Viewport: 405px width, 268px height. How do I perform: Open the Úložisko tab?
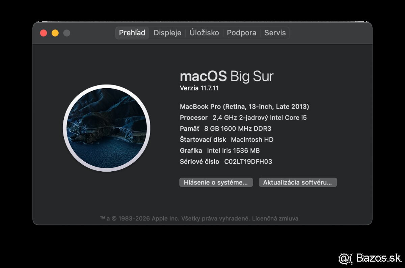205,33
